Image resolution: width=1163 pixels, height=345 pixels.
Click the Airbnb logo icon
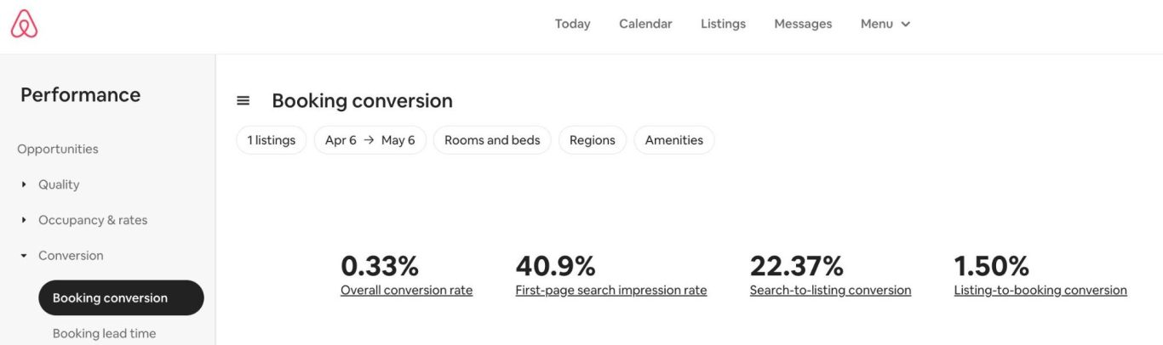(x=24, y=24)
